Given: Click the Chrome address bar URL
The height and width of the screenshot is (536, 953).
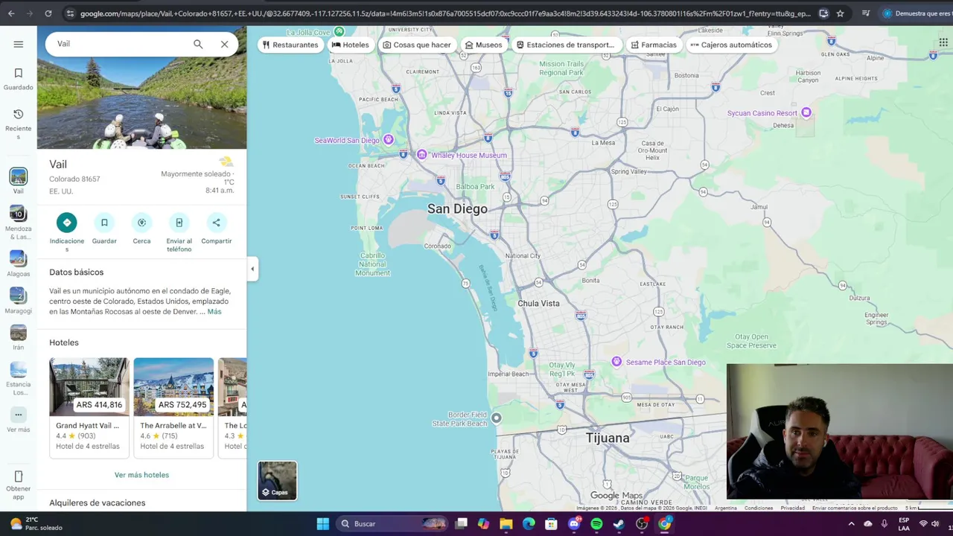Looking at the screenshot, I should [445, 13].
